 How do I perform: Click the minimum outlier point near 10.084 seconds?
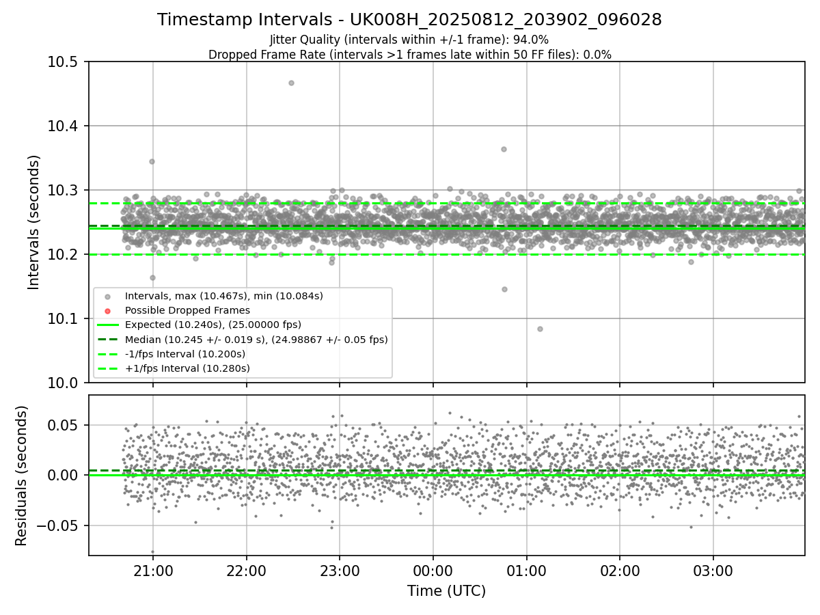(x=540, y=329)
